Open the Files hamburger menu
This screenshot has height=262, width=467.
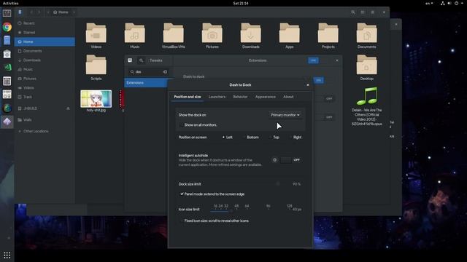pyautogui.click(x=373, y=12)
